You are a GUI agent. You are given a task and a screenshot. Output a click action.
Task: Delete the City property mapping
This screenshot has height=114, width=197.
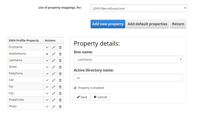point(60,93)
